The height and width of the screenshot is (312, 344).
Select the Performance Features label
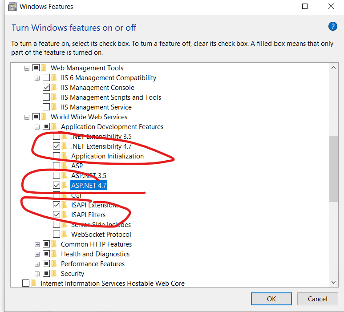[x=93, y=264]
